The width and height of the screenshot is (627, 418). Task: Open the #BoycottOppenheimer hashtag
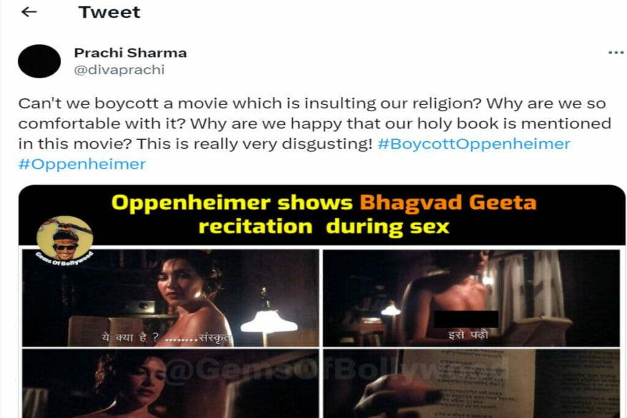(x=474, y=144)
